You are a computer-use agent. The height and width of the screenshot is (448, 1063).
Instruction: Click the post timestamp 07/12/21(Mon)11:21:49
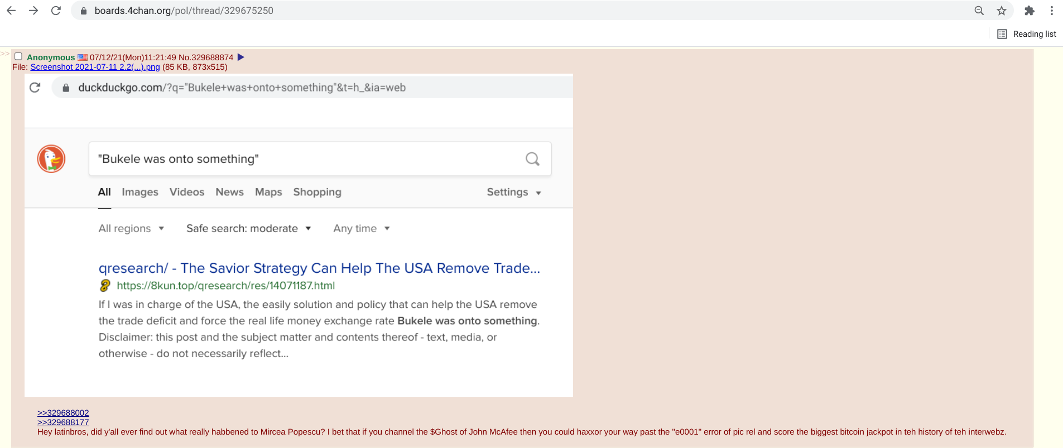click(133, 57)
